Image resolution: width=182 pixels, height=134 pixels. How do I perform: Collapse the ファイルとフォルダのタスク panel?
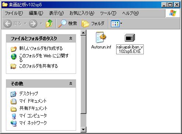pyautogui.click(x=71, y=39)
